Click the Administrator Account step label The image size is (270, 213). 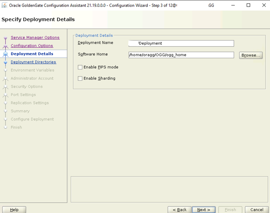coord(32,78)
